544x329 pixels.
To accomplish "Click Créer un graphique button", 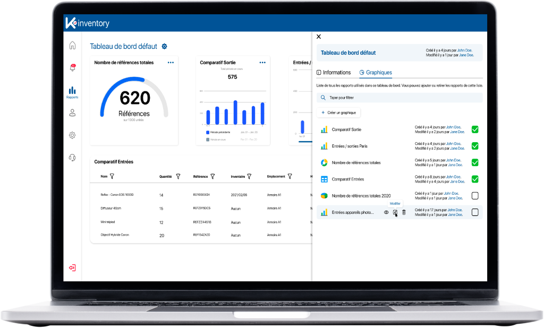I will [338, 112].
